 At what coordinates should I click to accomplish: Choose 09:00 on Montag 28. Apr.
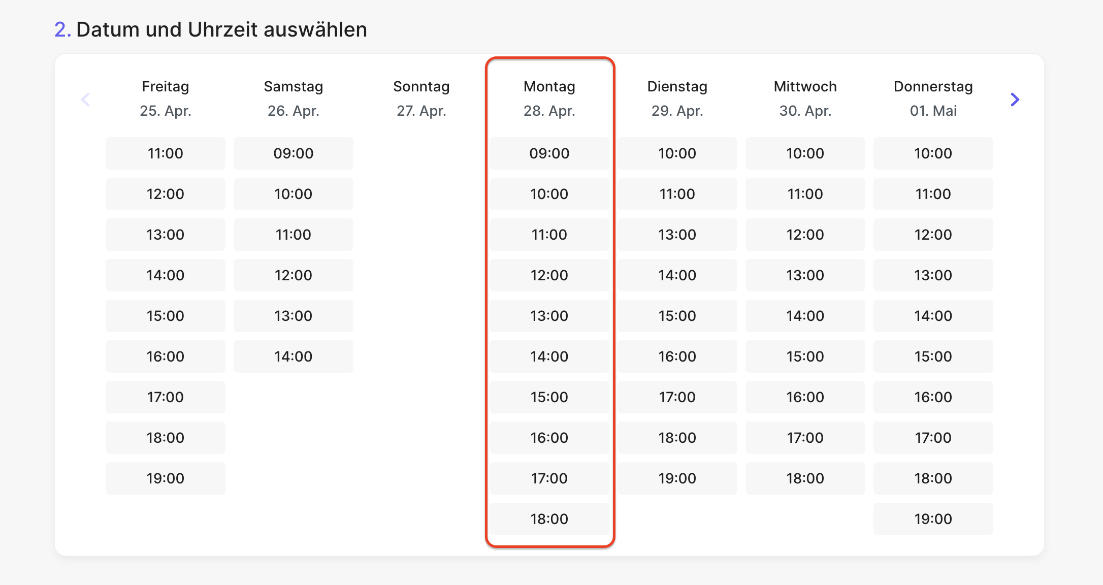pos(549,153)
